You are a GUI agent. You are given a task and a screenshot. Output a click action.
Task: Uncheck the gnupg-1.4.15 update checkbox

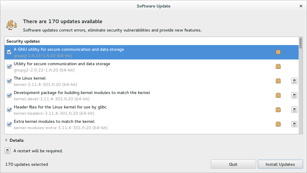tap(9, 52)
